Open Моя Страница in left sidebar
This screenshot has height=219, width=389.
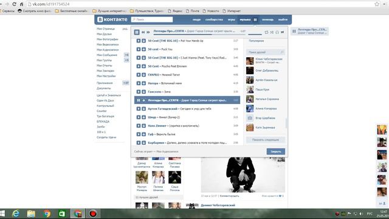pyautogui.click(x=106, y=29)
